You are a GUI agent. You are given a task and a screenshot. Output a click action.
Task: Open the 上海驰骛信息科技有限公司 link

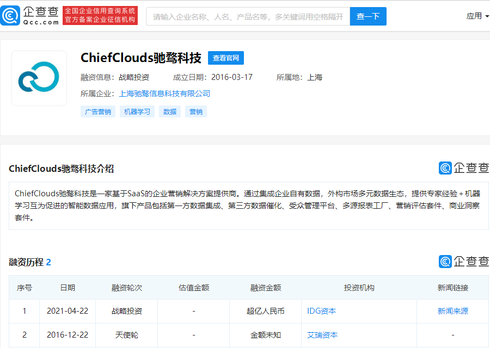(x=164, y=94)
